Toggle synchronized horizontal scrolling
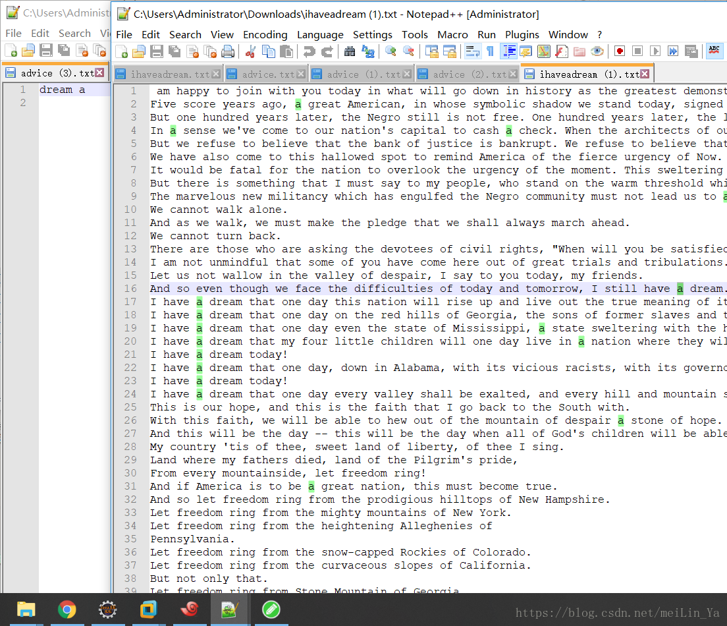Image resolution: width=727 pixels, height=626 pixels. 449,51
